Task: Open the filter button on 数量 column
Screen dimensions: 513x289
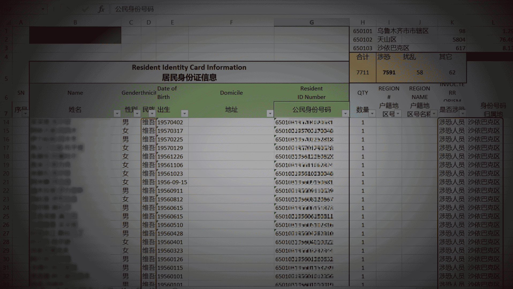Action: 372,114
